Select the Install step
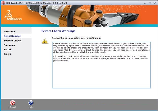 point(8,50)
